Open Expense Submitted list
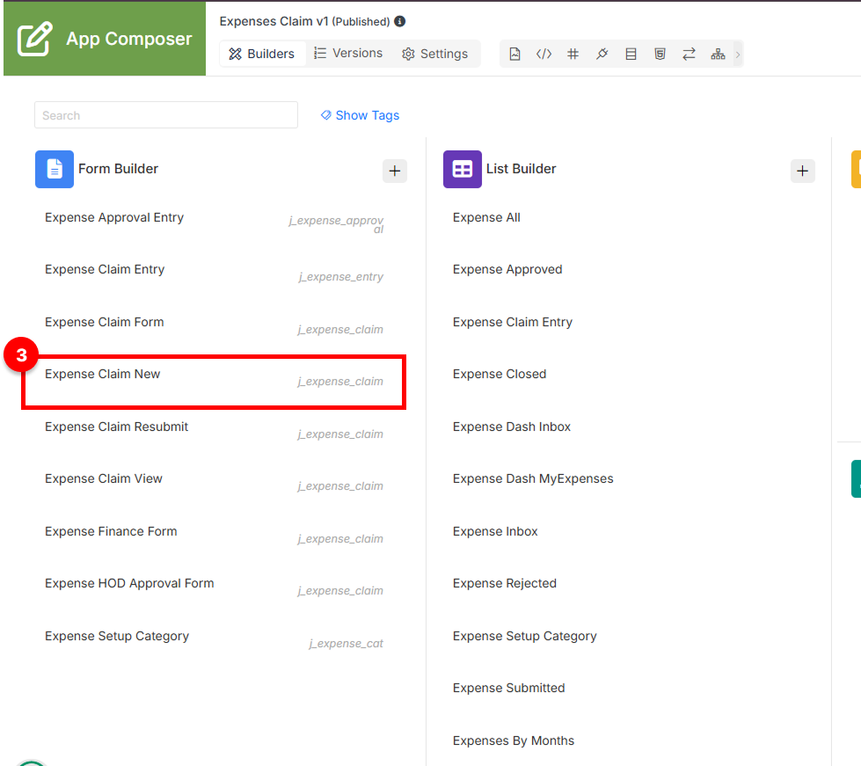Viewport: 861px width, 766px height. point(509,688)
